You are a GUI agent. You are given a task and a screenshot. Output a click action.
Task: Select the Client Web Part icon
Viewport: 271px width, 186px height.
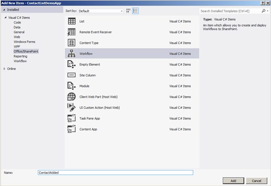coord(72,97)
